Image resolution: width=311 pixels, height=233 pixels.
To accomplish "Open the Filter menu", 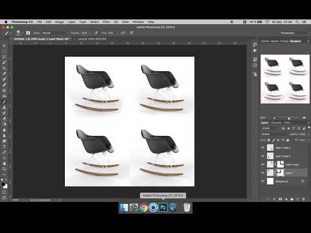I will click(x=106, y=22).
